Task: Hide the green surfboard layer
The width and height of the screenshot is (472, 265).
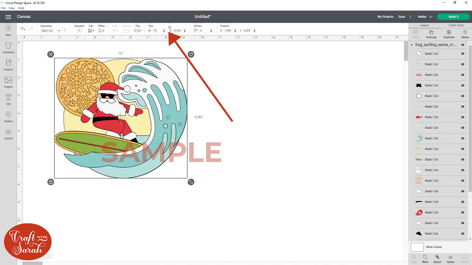Action: 463,160
